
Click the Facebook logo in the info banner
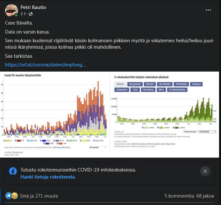pyautogui.click(x=13, y=171)
